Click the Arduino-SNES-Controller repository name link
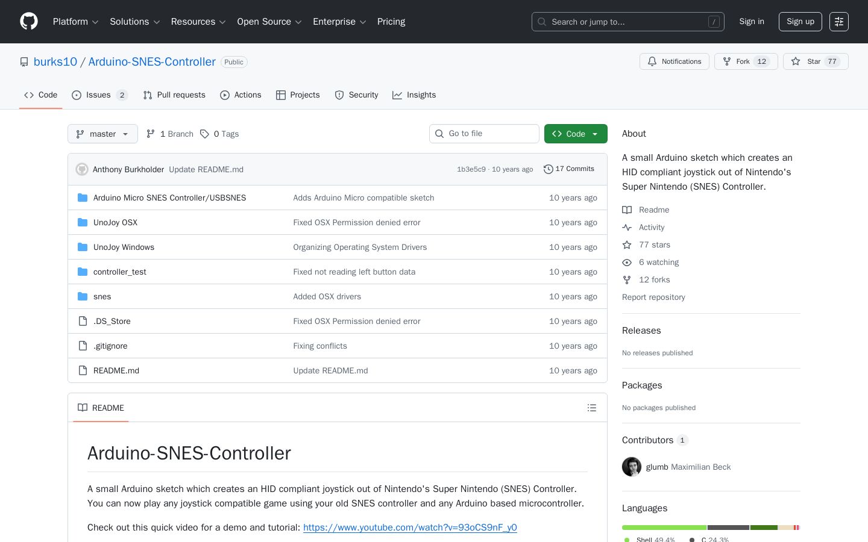The height and width of the screenshot is (542, 868). tap(152, 62)
